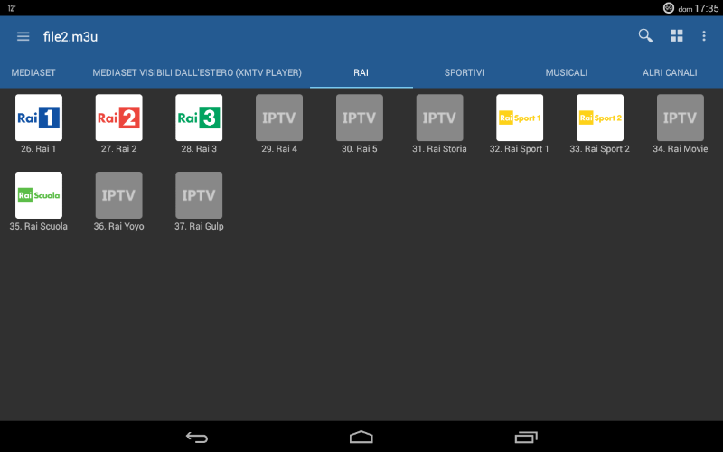Click the '29. Rai 4' label
The image size is (723, 452).
[x=279, y=149]
